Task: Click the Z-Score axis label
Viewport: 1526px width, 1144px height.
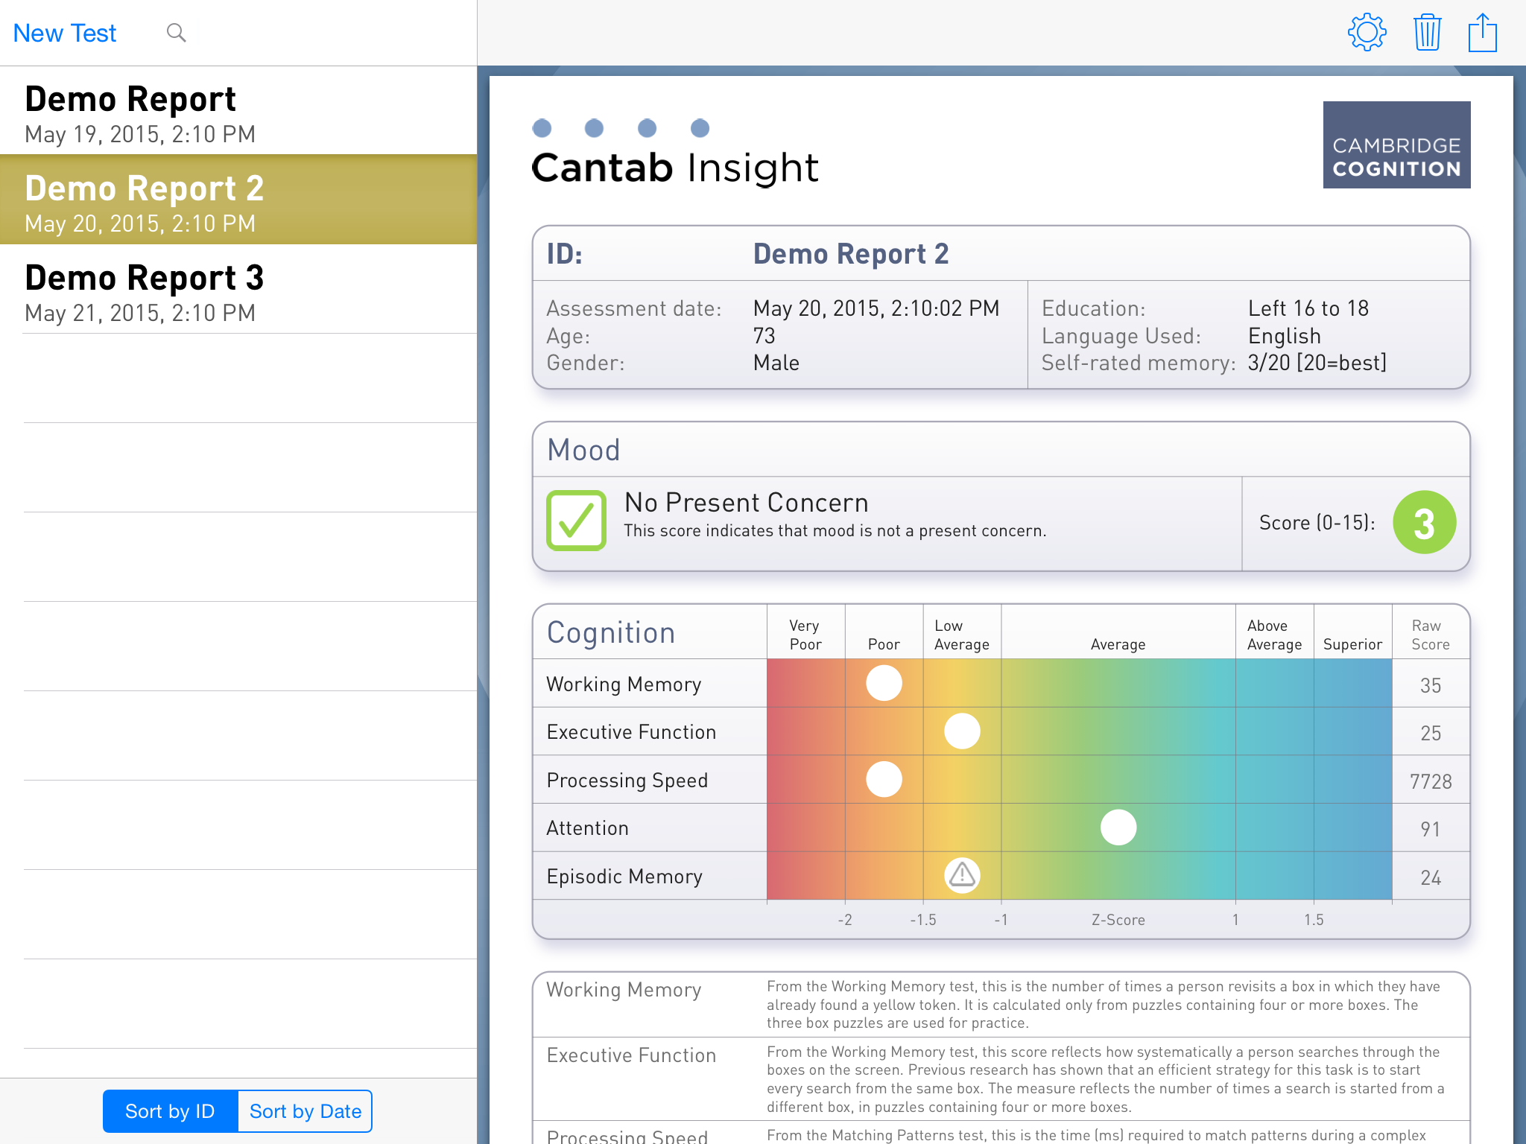Action: [x=1118, y=920]
